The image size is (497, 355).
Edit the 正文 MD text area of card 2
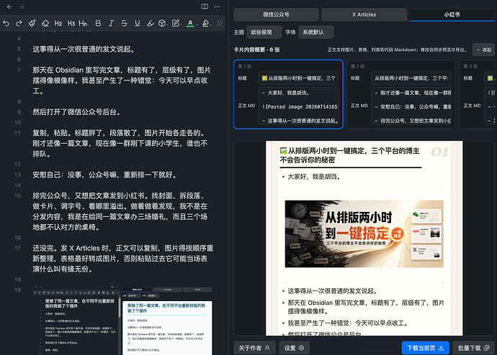[411, 106]
